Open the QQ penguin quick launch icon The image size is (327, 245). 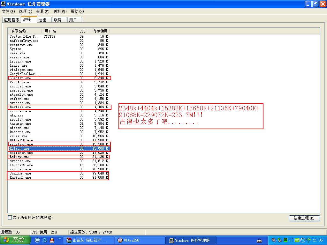pyautogui.click(x=52, y=240)
